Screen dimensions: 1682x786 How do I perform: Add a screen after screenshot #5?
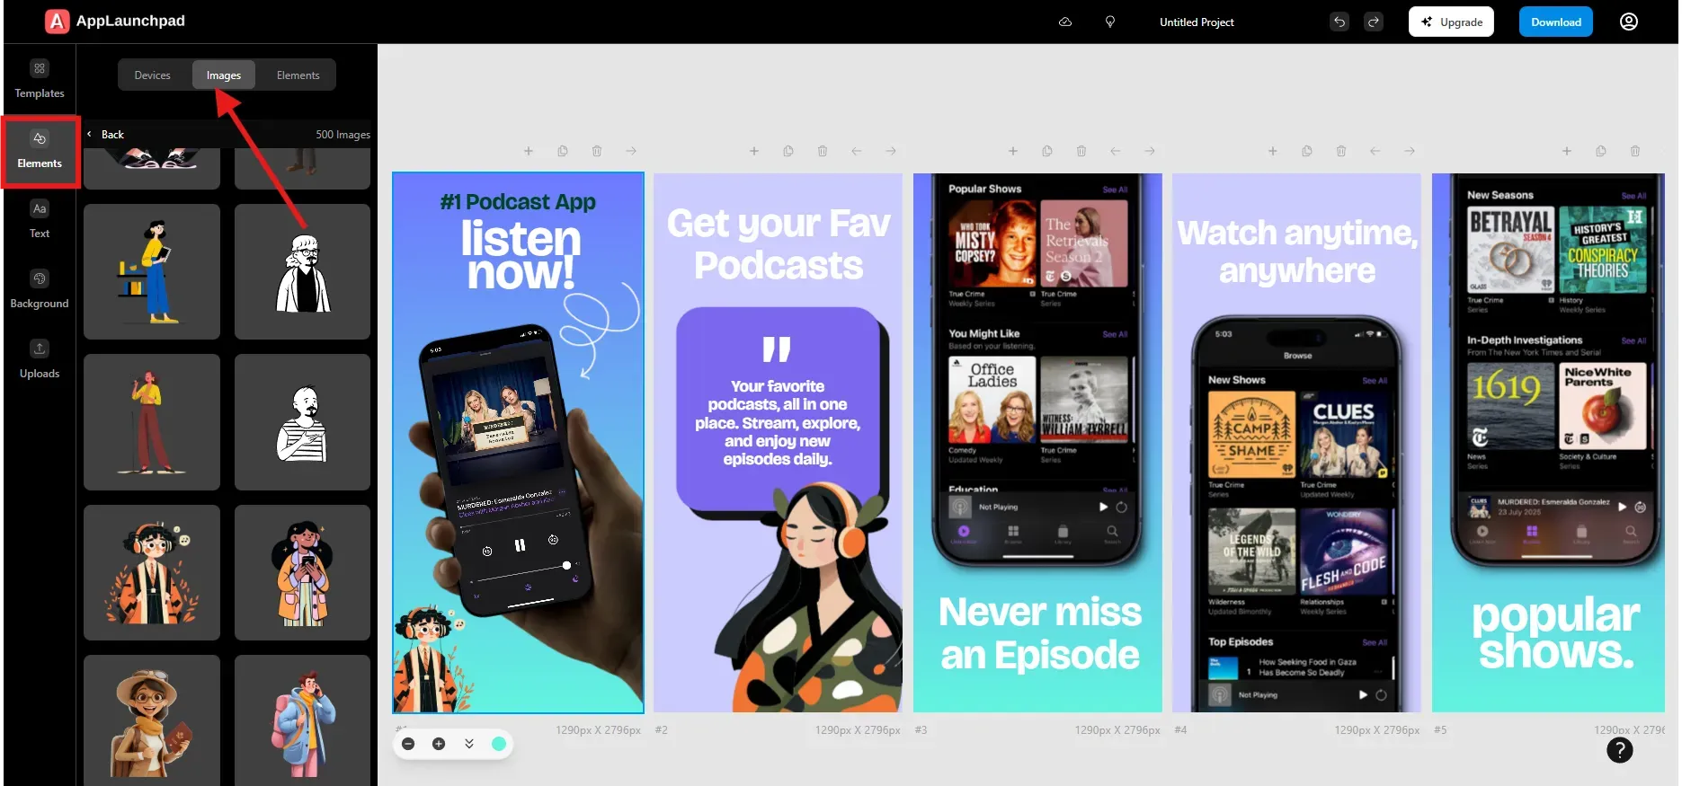[x=1567, y=151]
